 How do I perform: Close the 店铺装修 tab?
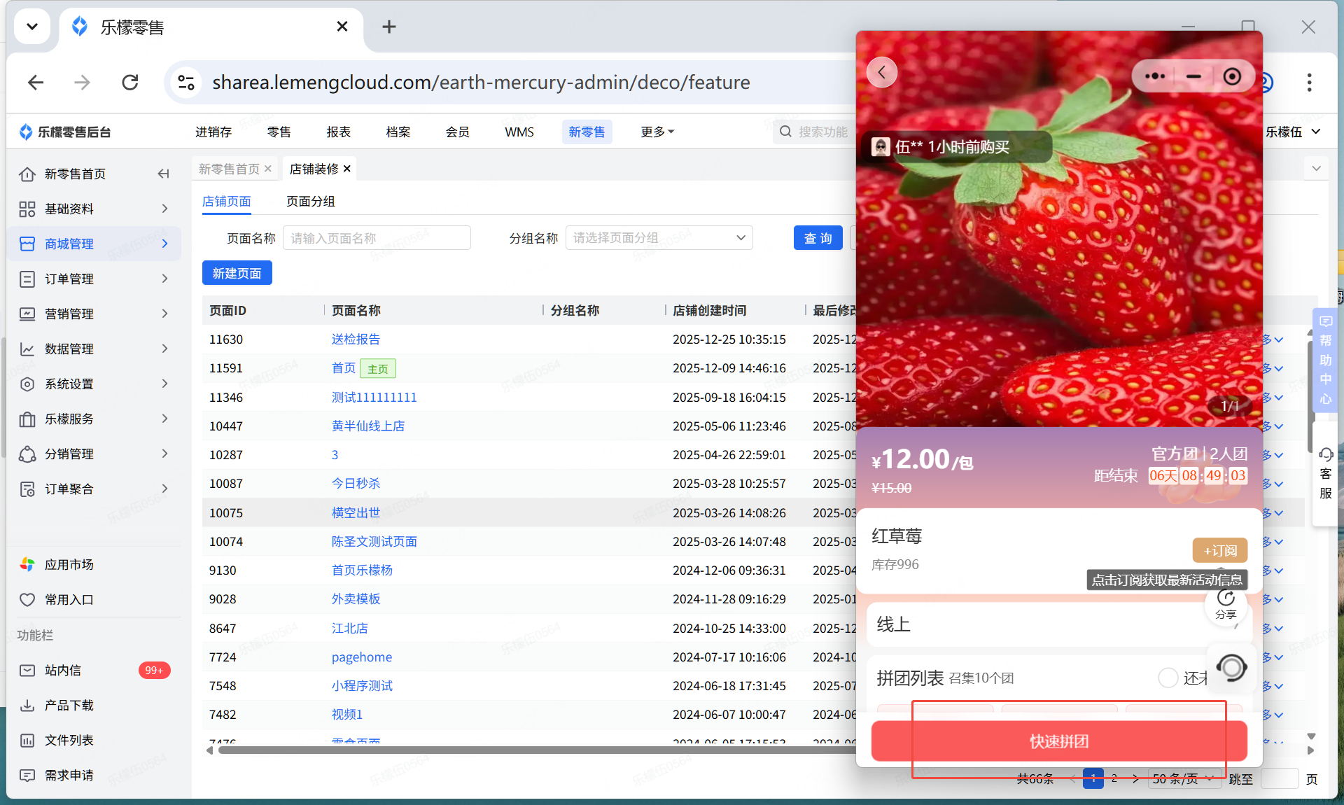point(347,169)
